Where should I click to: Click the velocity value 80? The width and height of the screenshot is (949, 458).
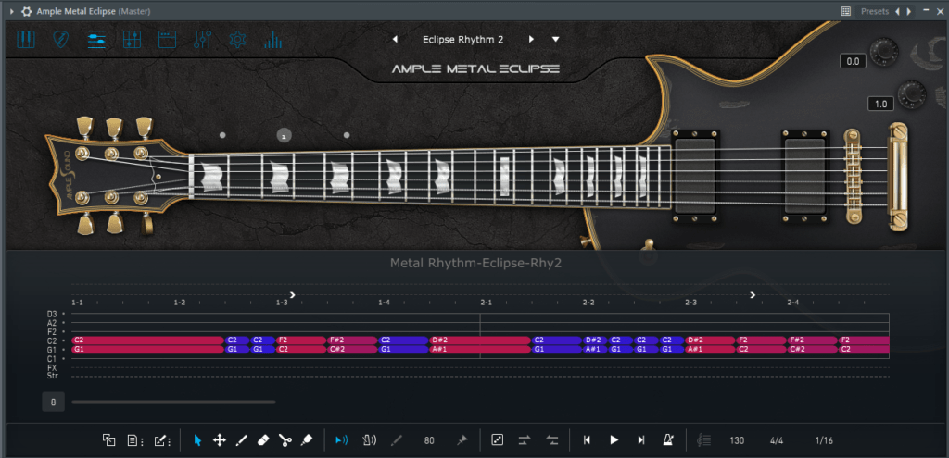(429, 440)
